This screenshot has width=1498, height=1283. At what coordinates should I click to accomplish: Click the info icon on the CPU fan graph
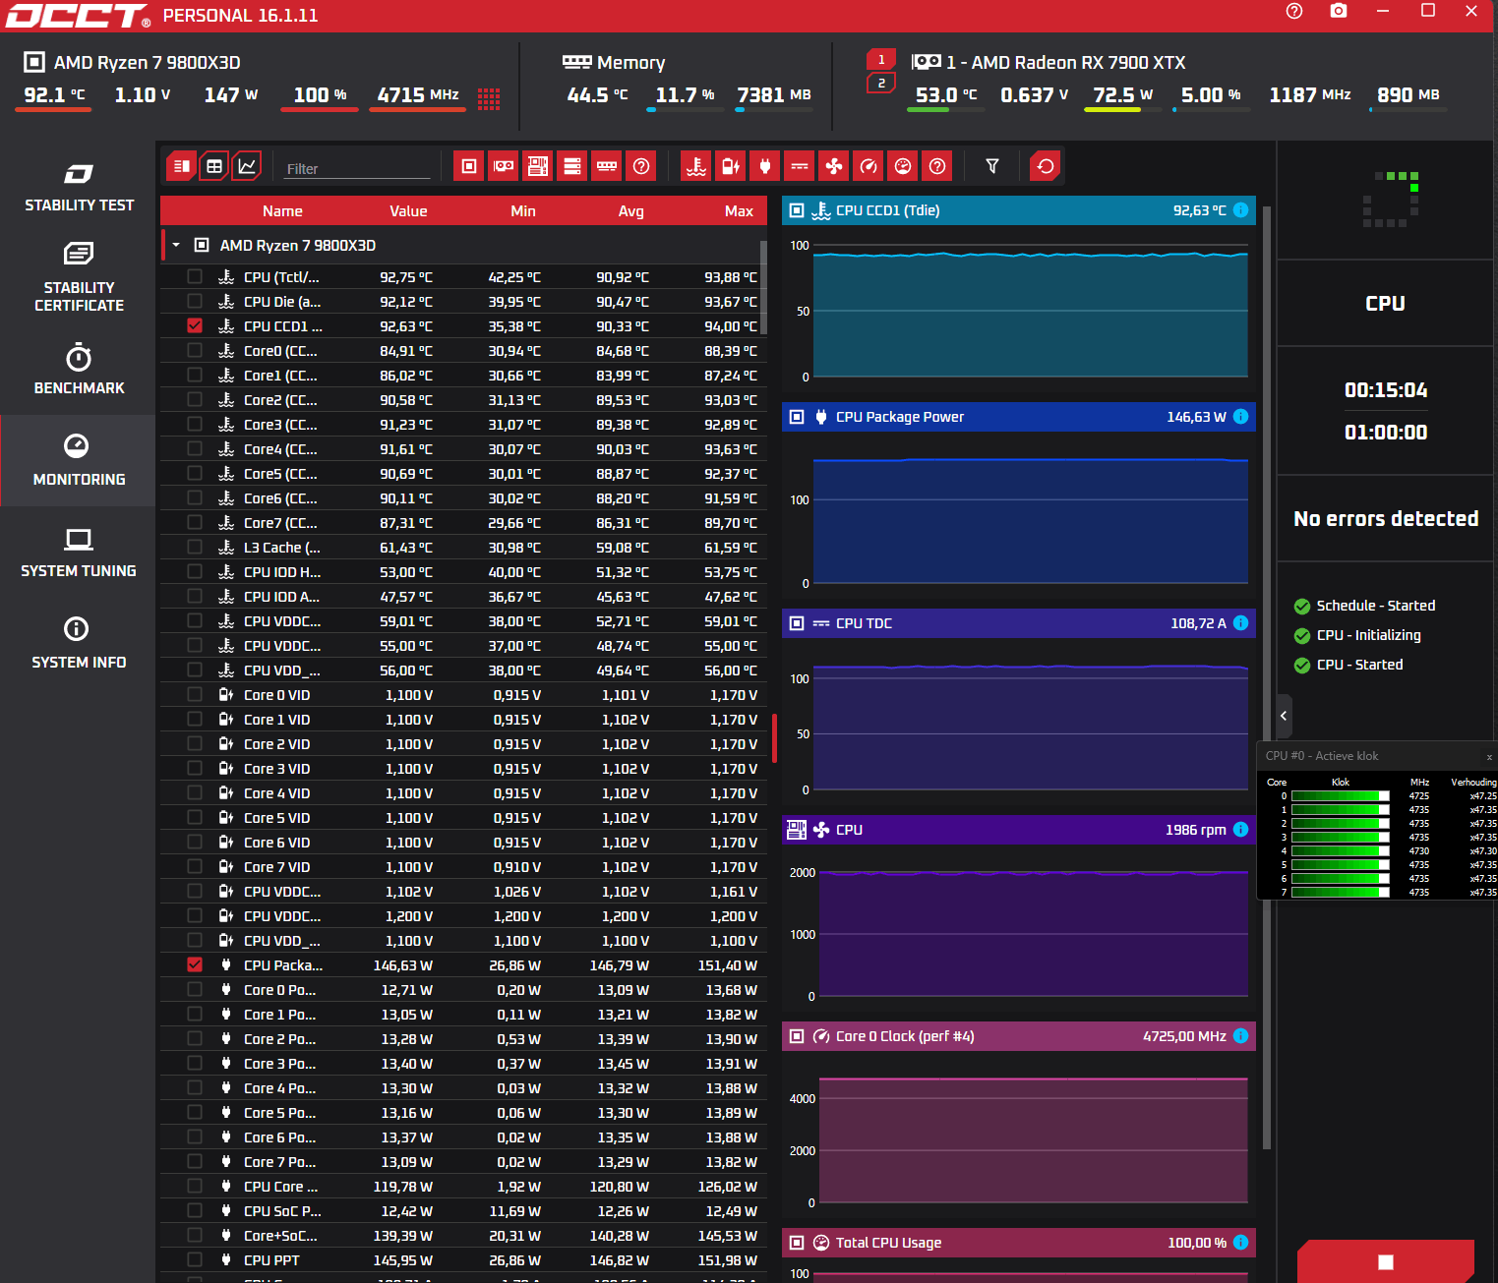click(1241, 830)
